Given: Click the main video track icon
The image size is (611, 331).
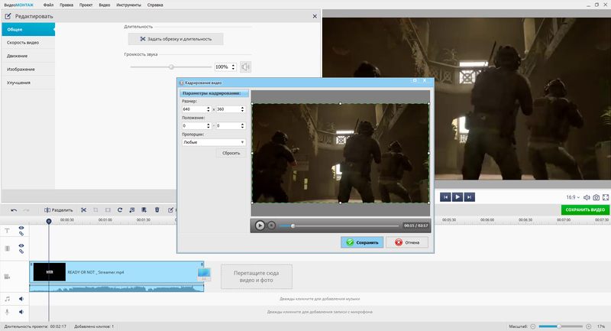Looking at the screenshot, I should point(7,277).
